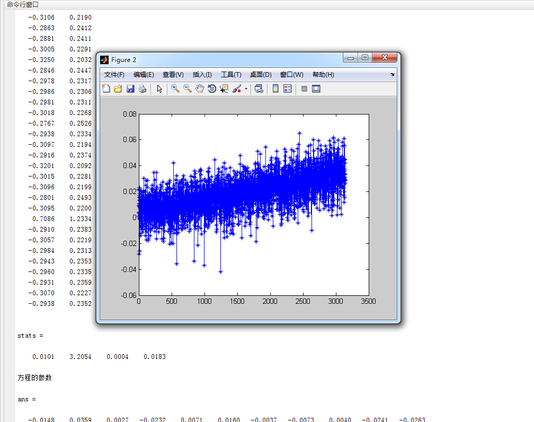
Task: Enable the Rotate 3D tool
Action: (212, 89)
